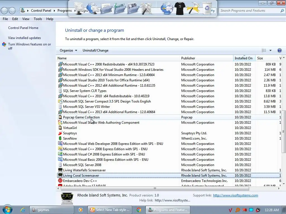This screenshot has width=286, height=214.
Task: Click the Living Waterfalls Screensaver icon
Action: tap(60, 170)
